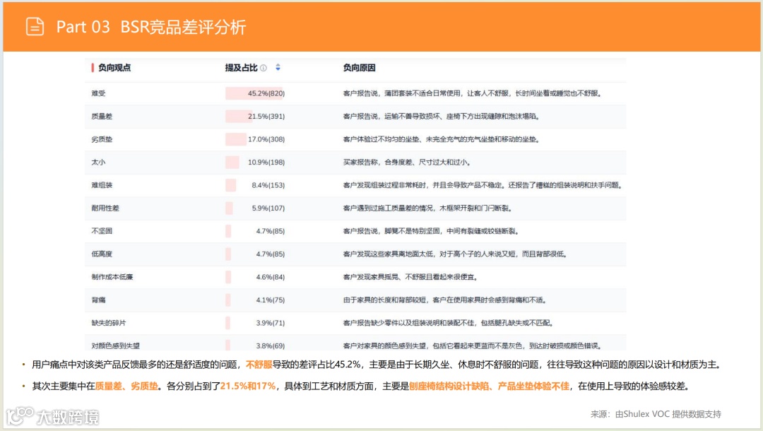
Task: Click the reason text in the 难组装 row
Action: (x=483, y=185)
